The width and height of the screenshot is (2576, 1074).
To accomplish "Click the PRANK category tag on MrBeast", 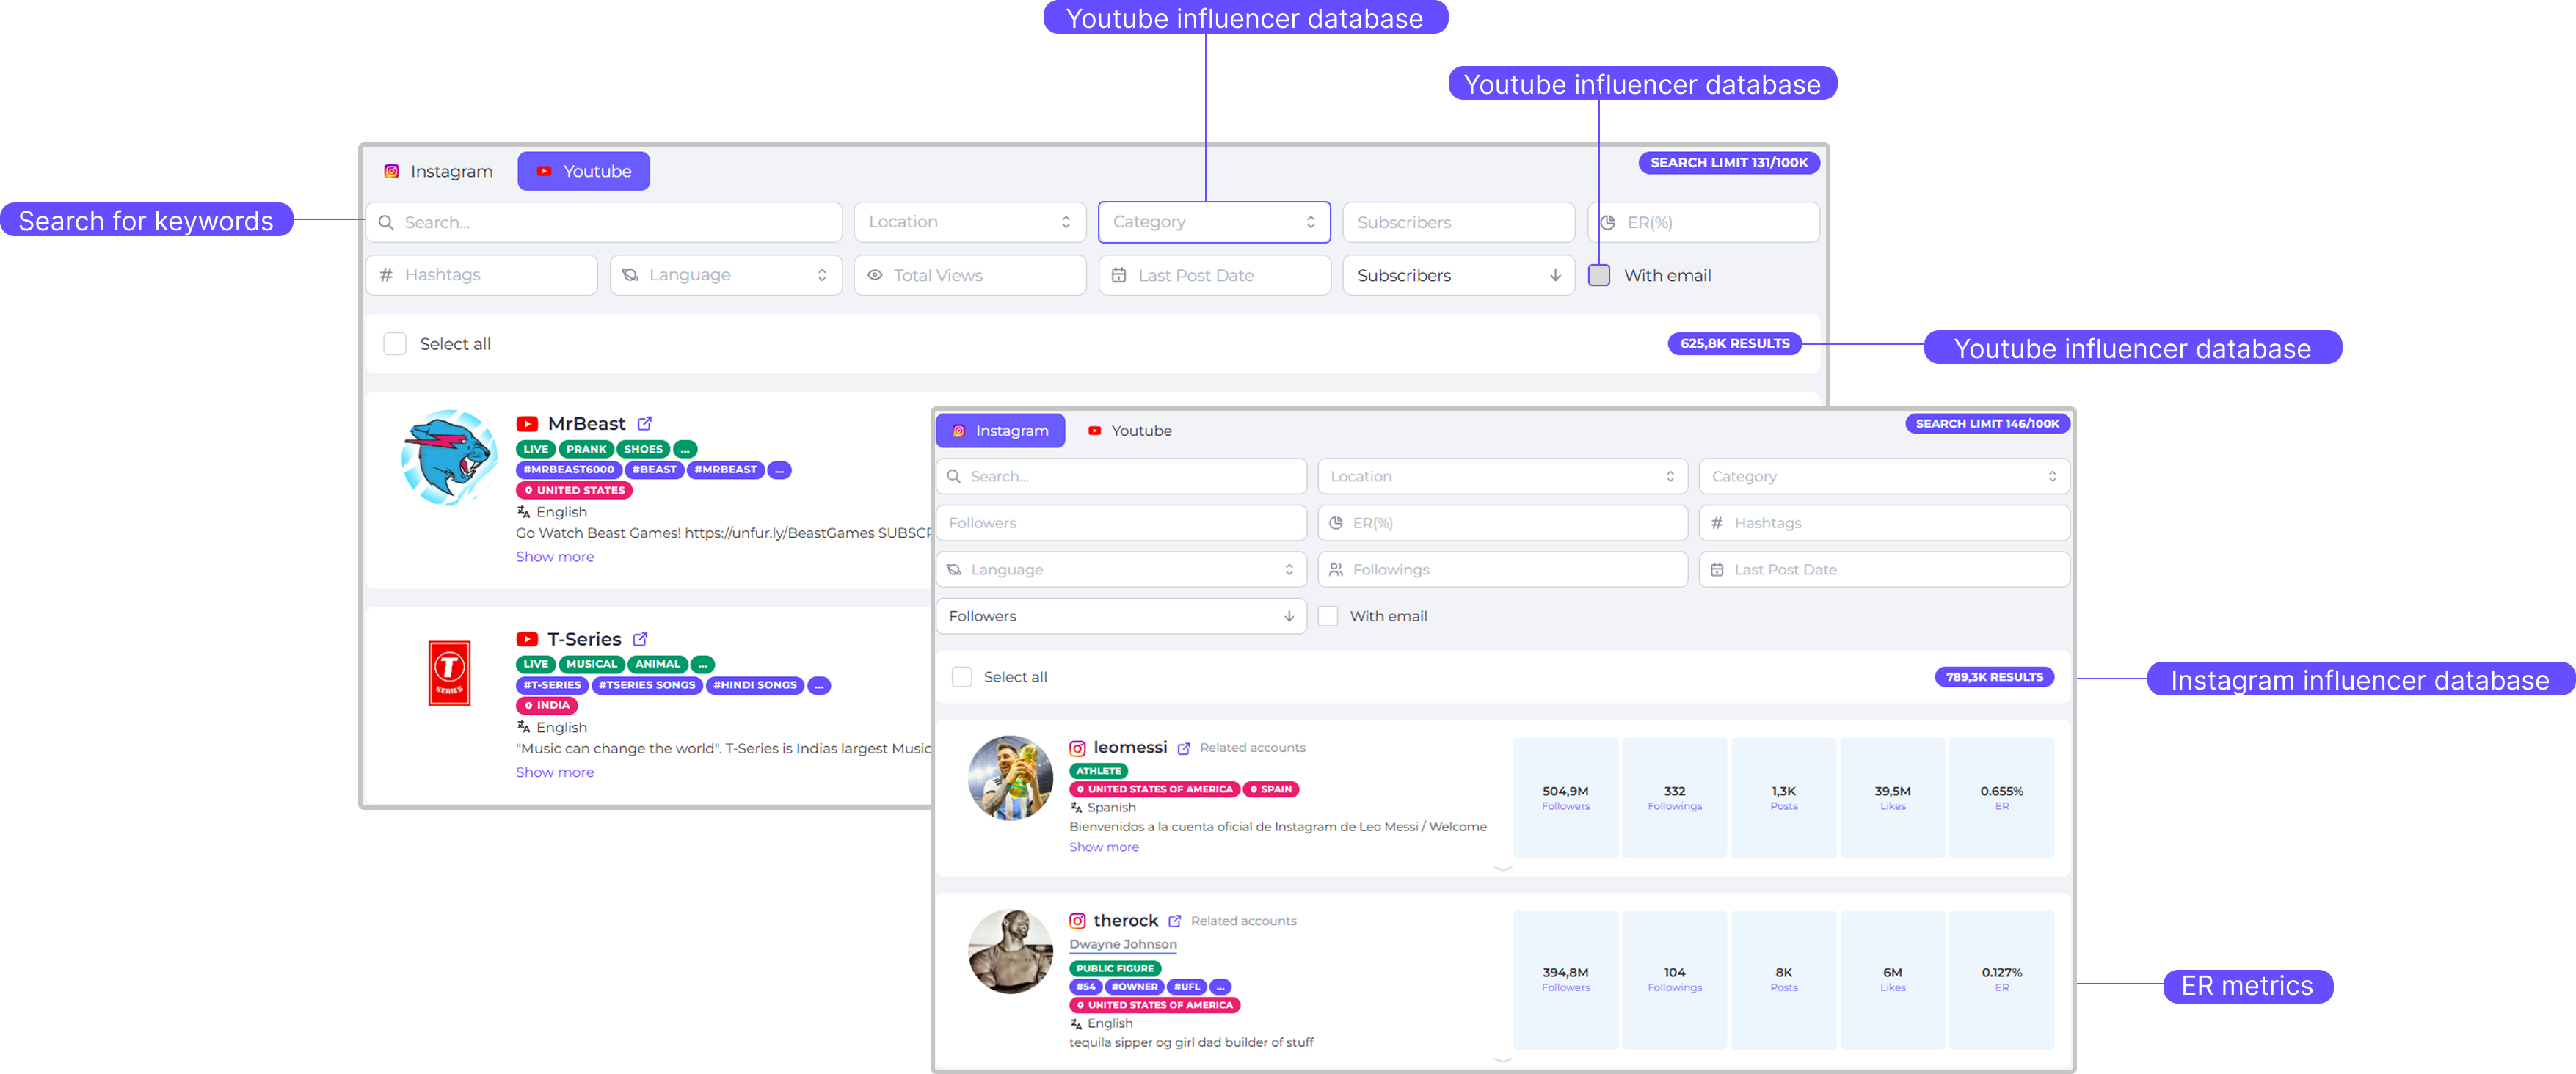I will click(x=586, y=450).
